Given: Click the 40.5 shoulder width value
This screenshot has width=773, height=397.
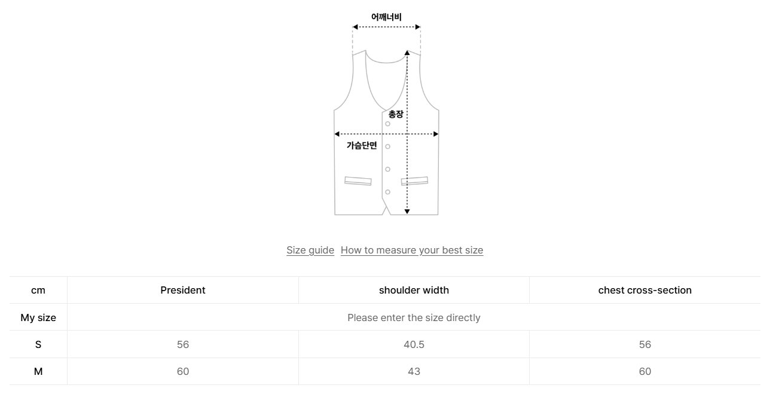Looking at the screenshot, I should pos(414,344).
